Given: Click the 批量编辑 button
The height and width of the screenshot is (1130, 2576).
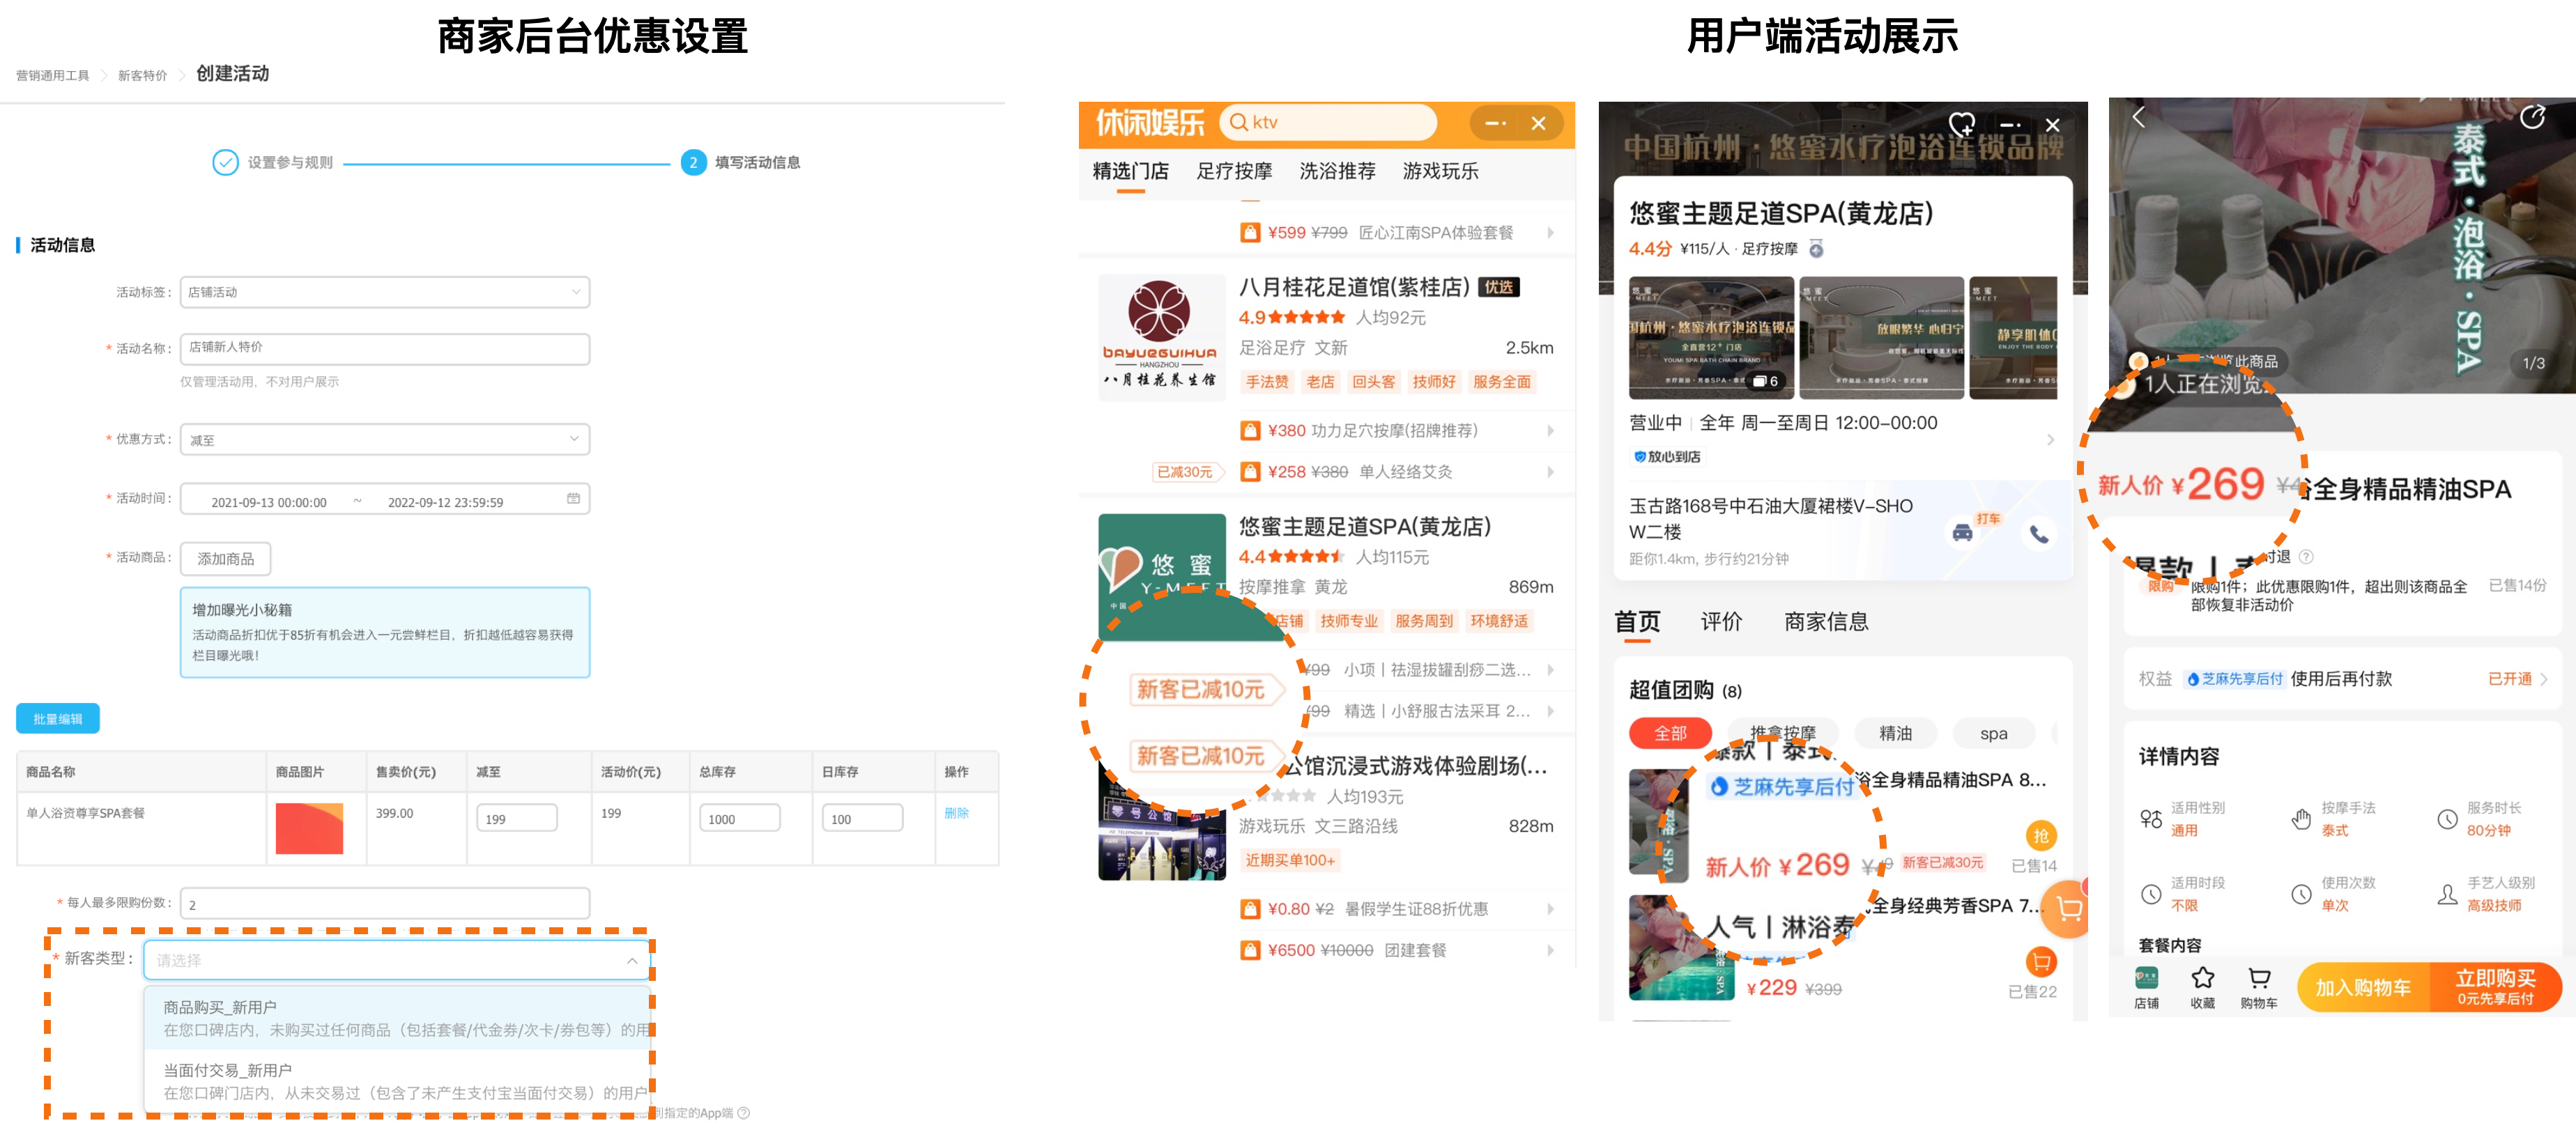Looking at the screenshot, I should pyautogui.click(x=57, y=718).
